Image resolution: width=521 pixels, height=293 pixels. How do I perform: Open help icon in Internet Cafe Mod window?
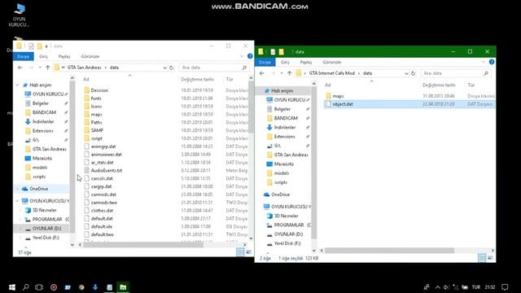click(x=492, y=62)
